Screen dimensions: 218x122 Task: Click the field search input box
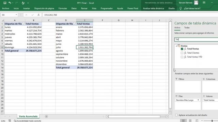pyautogui.click(x=196, y=39)
